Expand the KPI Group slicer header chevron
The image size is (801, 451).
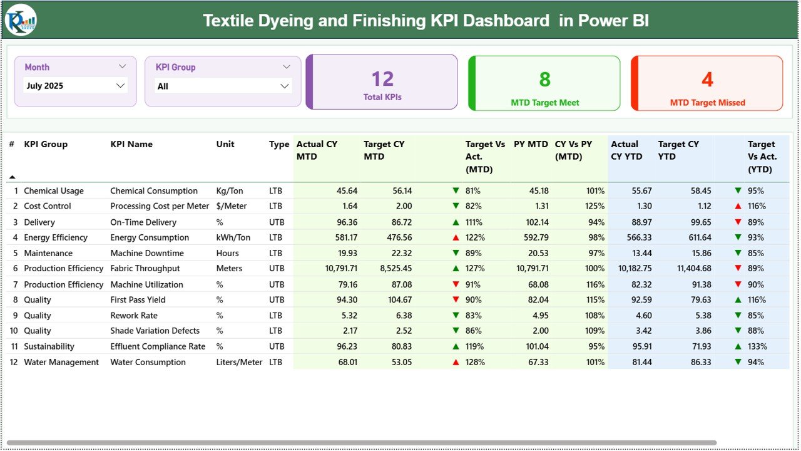click(287, 66)
